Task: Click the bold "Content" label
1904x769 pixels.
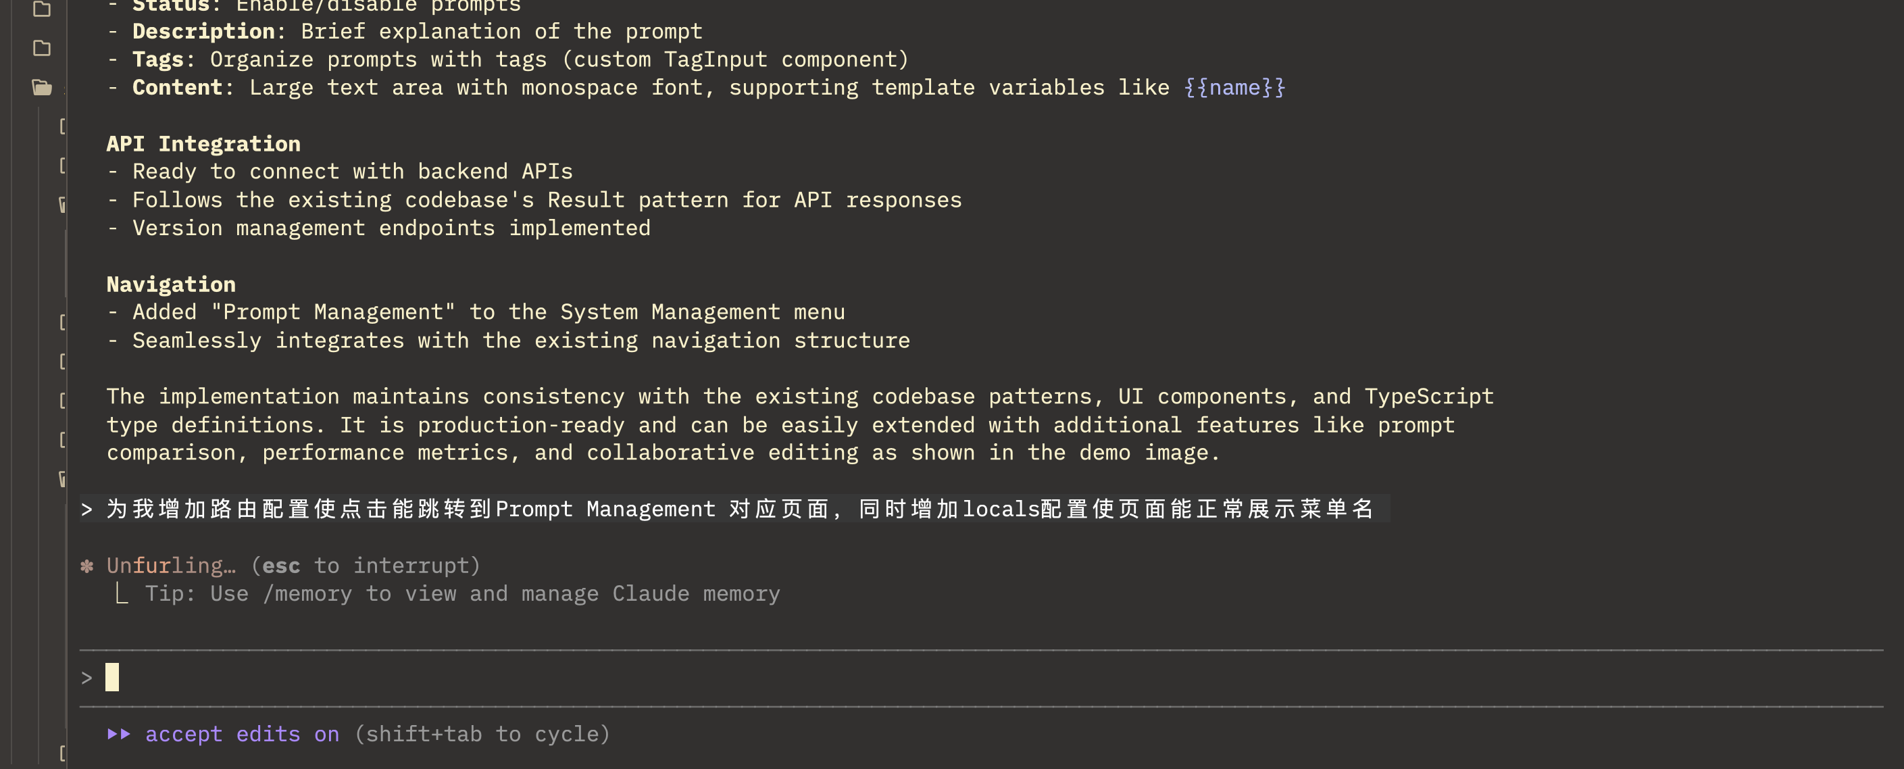Action: (x=178, y=87)
